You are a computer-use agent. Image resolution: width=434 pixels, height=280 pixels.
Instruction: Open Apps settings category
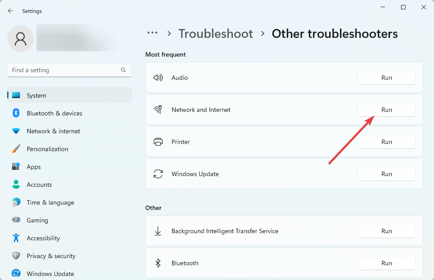[x=70, y=166]
